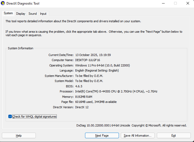This screenshot has width=194, height=142.
Task: Uncheck Check for WHQL digital signatures
Action: (10, 116)
